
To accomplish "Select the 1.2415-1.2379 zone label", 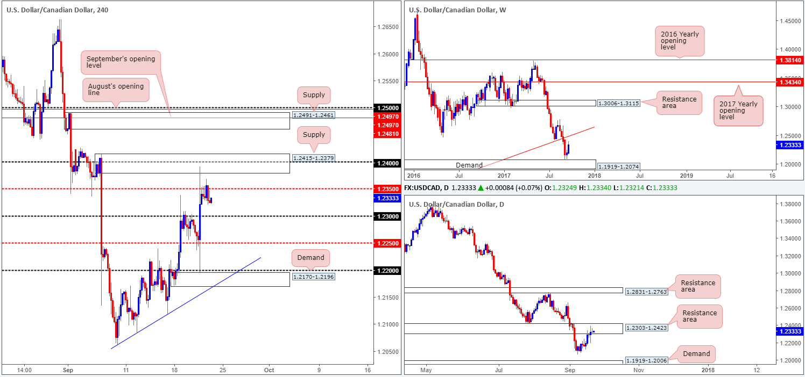I will (313, 158).
